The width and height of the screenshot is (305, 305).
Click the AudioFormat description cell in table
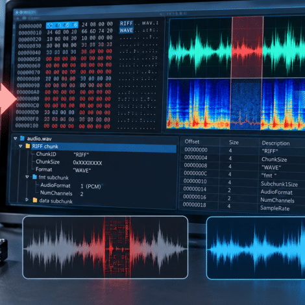276,192
